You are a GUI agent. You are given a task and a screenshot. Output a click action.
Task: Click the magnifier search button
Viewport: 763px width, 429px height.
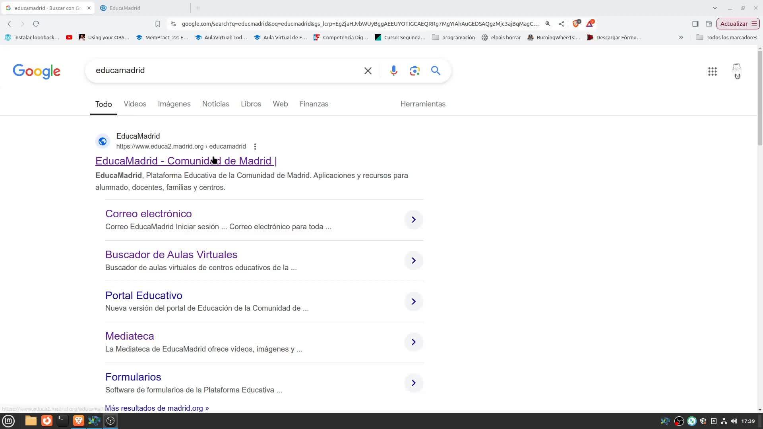pyautogui.click(x=436, y=71)
